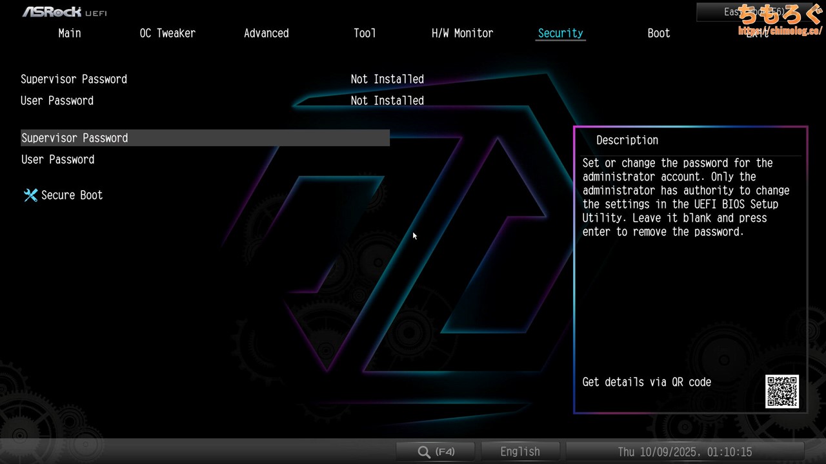Click the date and time display
Screen dimensions: 826x464
point(685,452)
